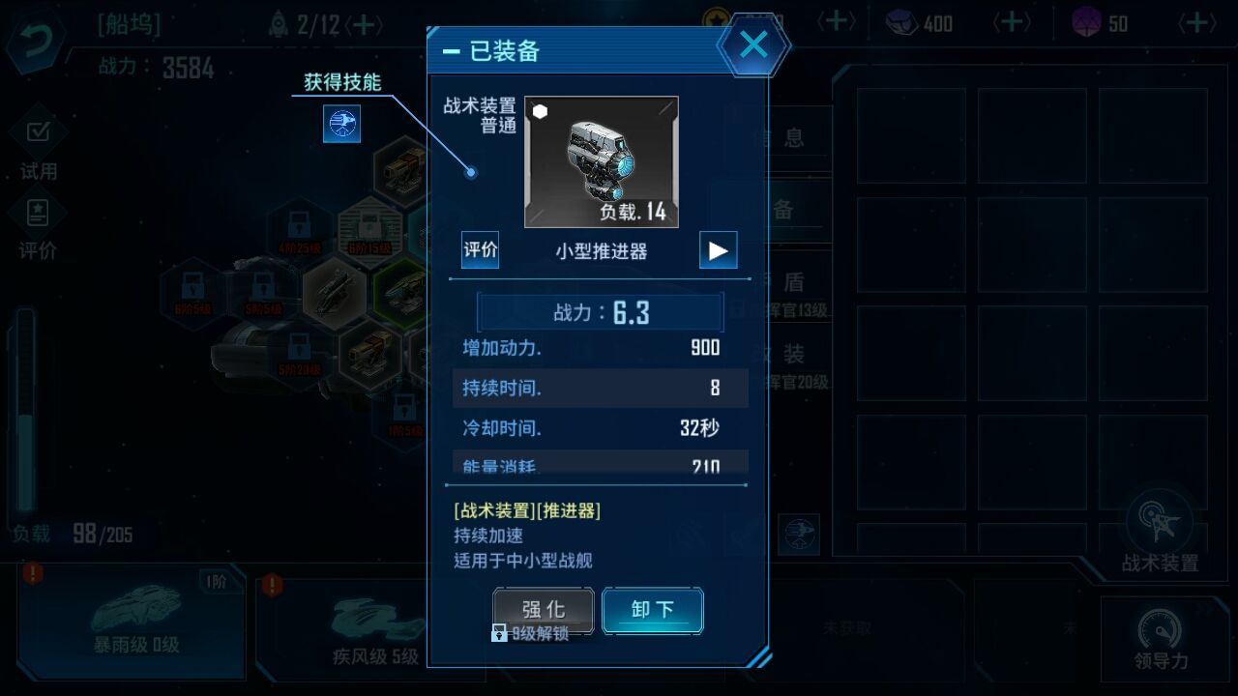Tap the locked 强化 enhance button

pos(544,610)
